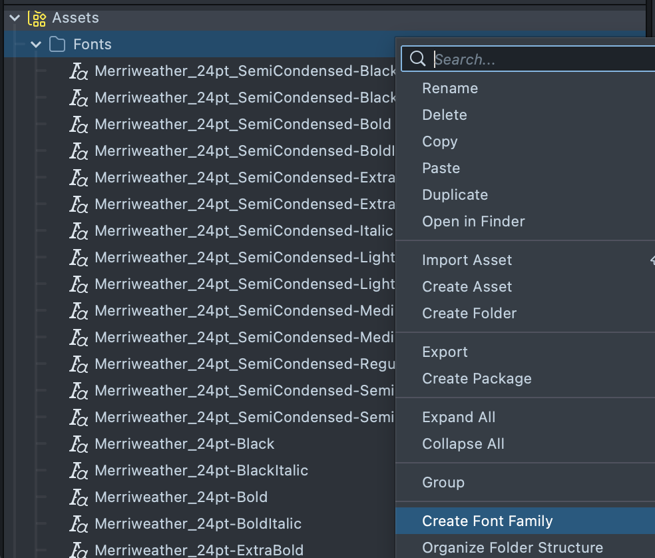
Task: Select Merriweather_24pt_SemiCondensed-Bold font item
Action: tap(242, 125)
